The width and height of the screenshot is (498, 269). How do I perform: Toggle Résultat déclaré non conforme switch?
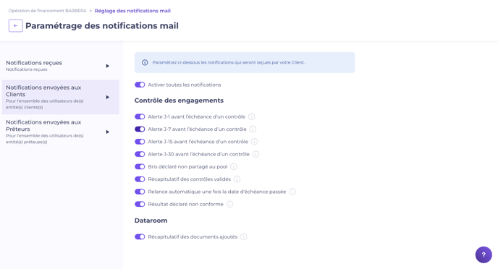[140, 205]
